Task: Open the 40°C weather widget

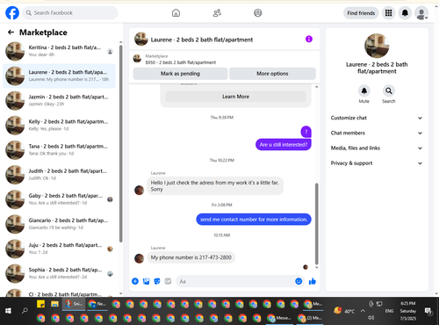Action: point(344,311)
